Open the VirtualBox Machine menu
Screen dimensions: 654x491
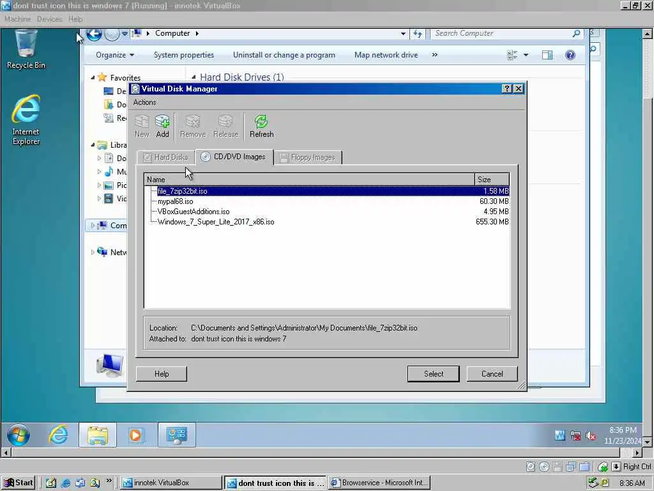tap(17, 19)
